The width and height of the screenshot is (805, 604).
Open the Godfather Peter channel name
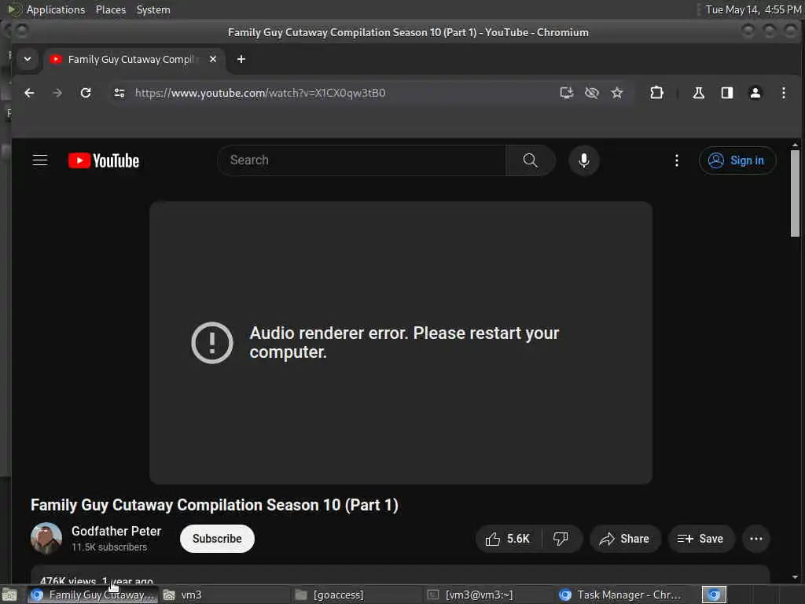point(116,531)
